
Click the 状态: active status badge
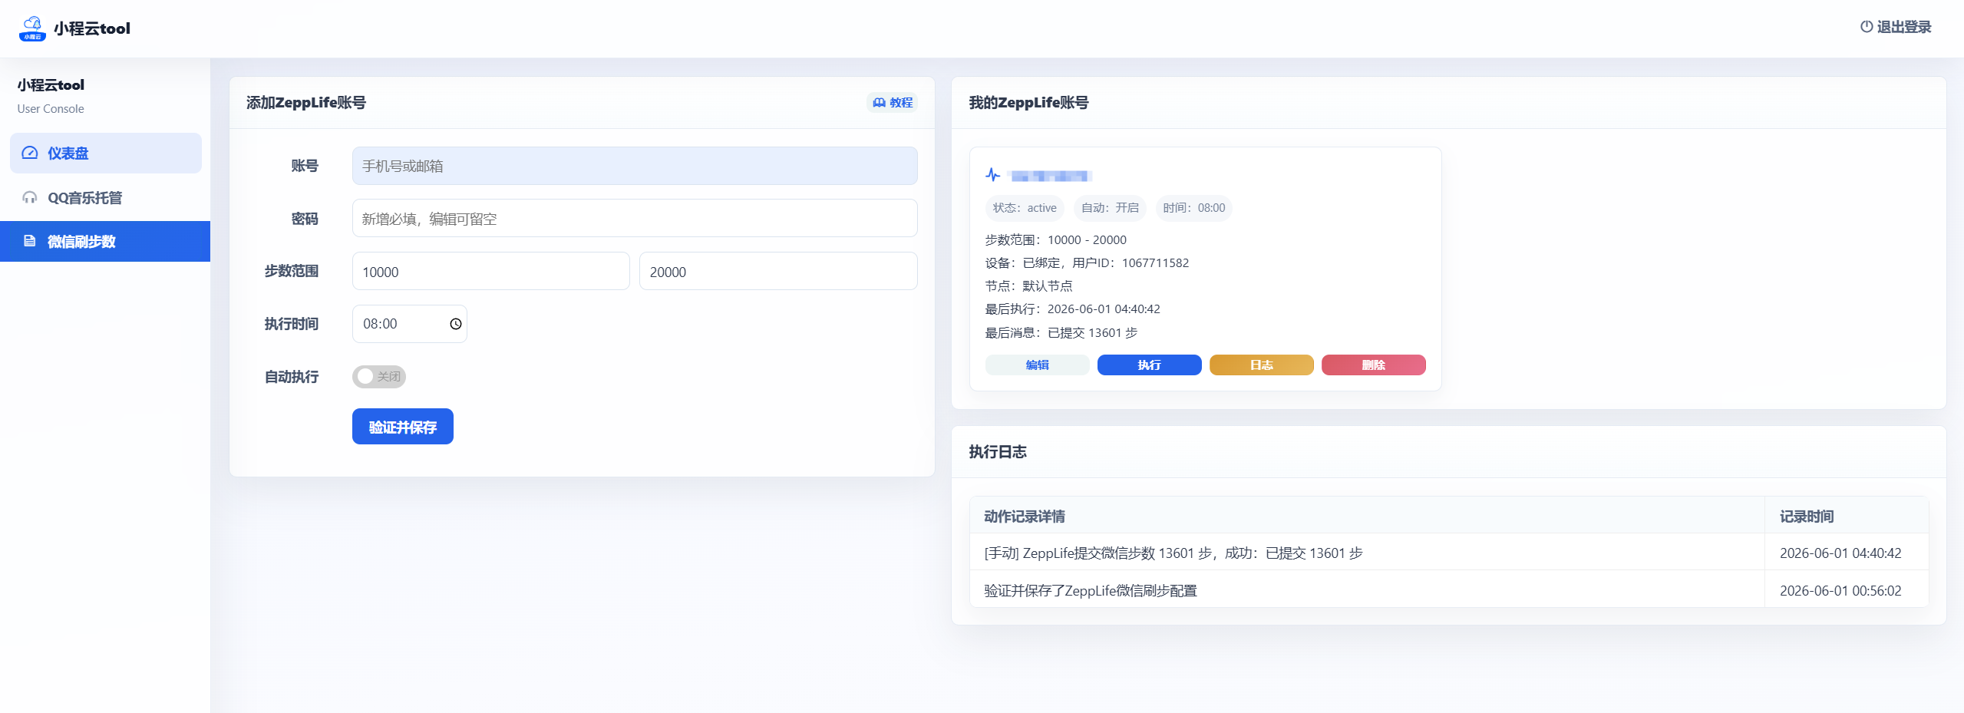(1025, 208)
